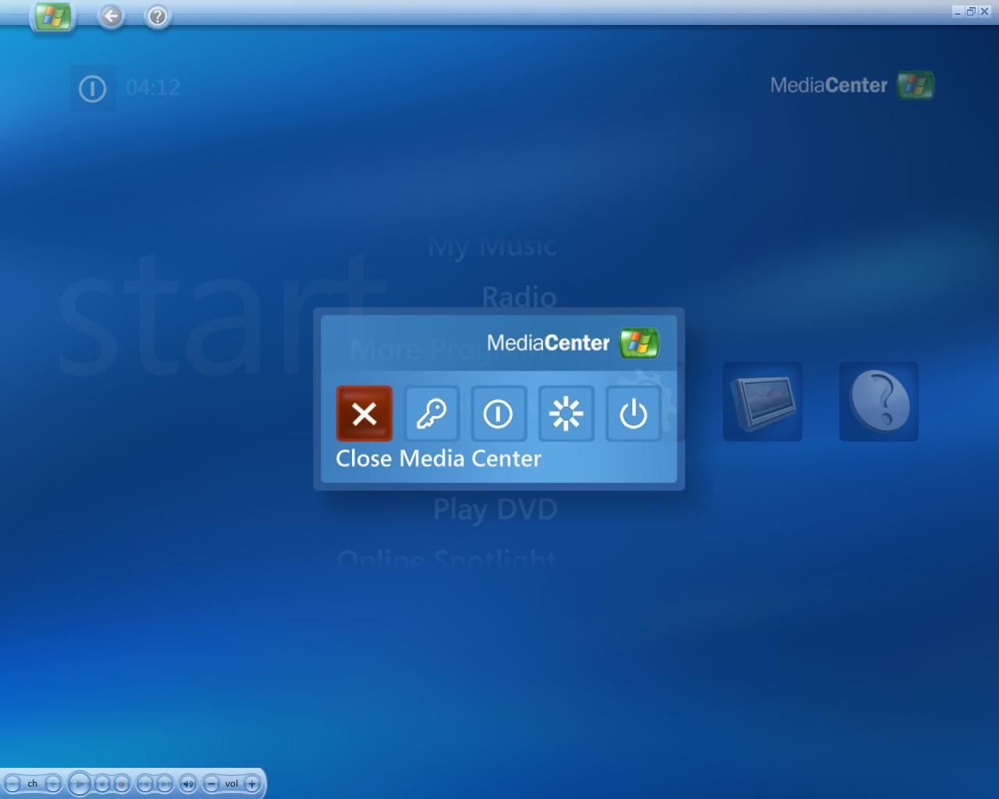999x799 pixels.
Task: Increase channel with the ch plus button
Action: (x=52, y=783)
